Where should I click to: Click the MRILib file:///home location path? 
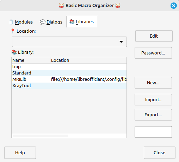89,79
